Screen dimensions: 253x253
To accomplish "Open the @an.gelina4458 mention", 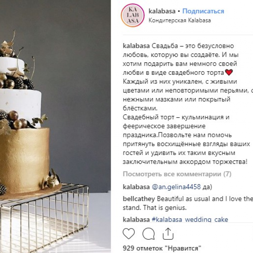I will pos(176,187).
